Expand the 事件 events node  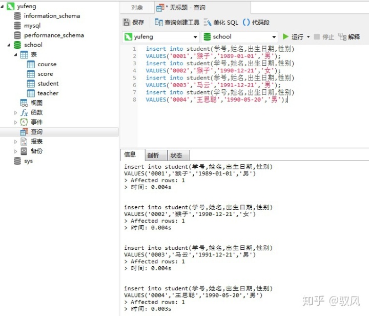coord(16,123)
